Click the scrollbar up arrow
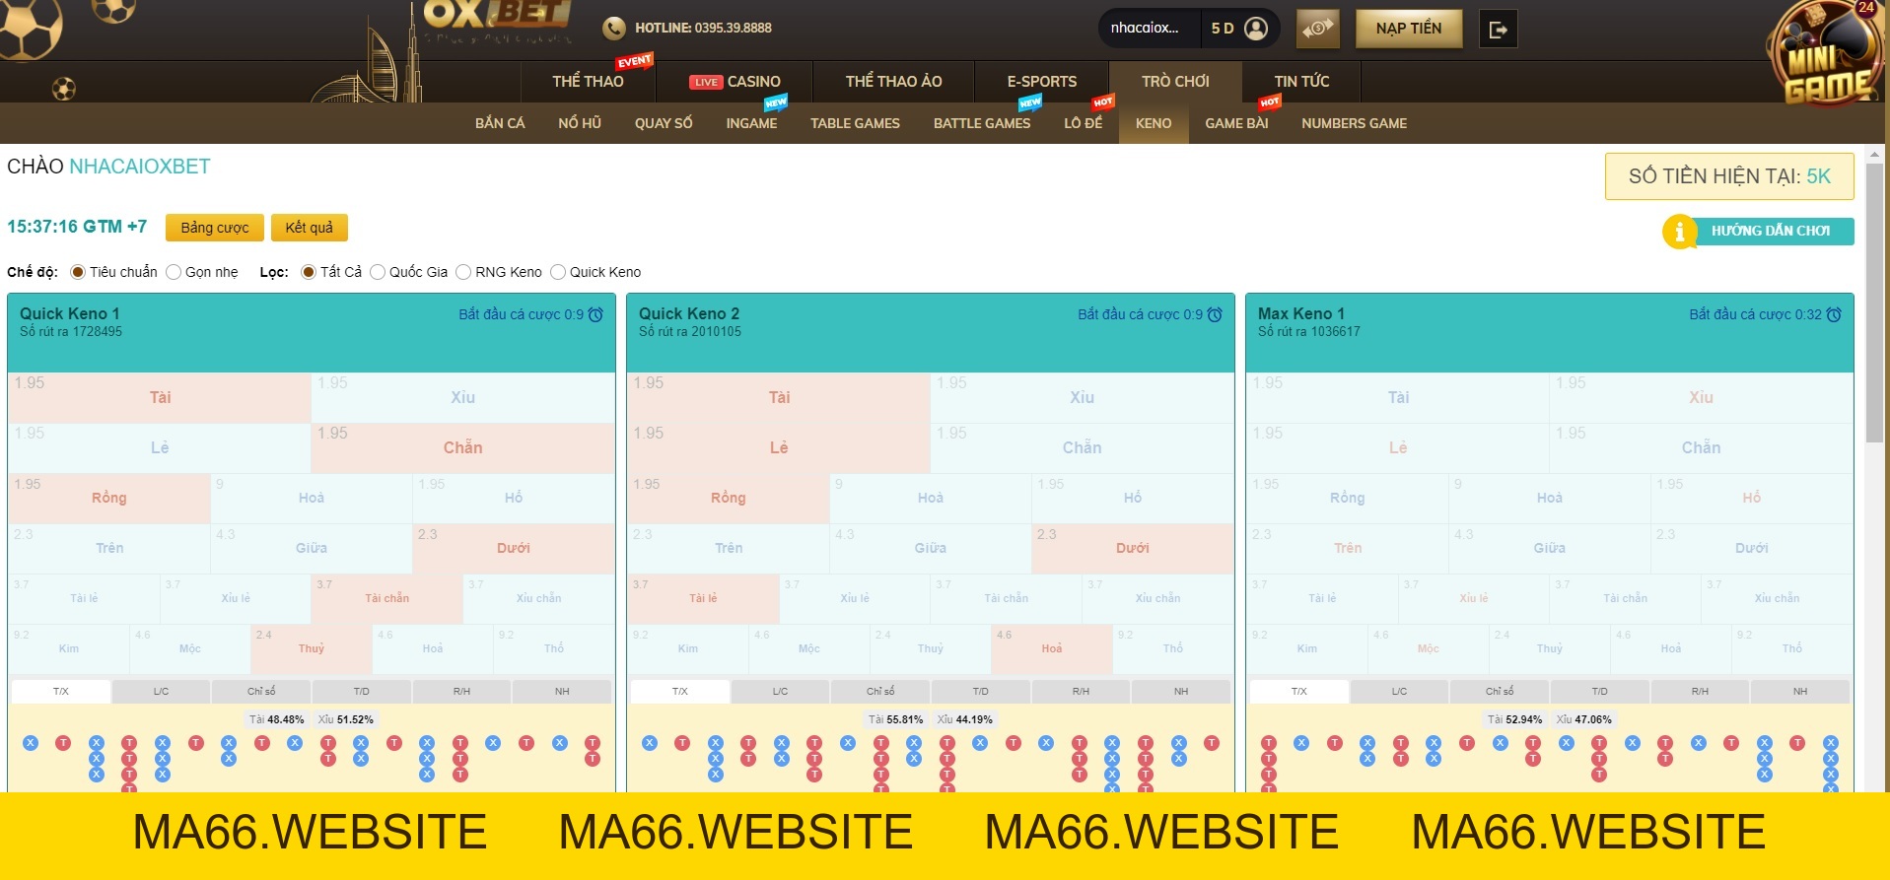 [1874, 155]
